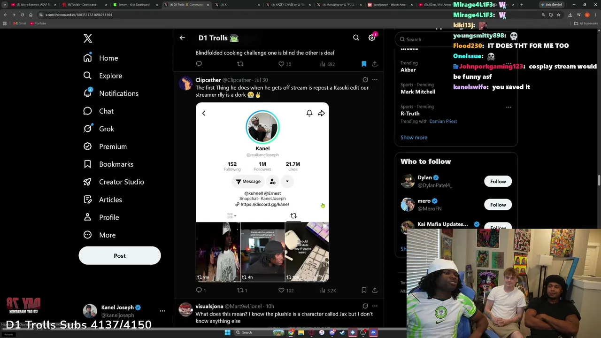Bookmark this page with the star icon
The height and width of the screenshot is (338, 601).
pos(558,15)
